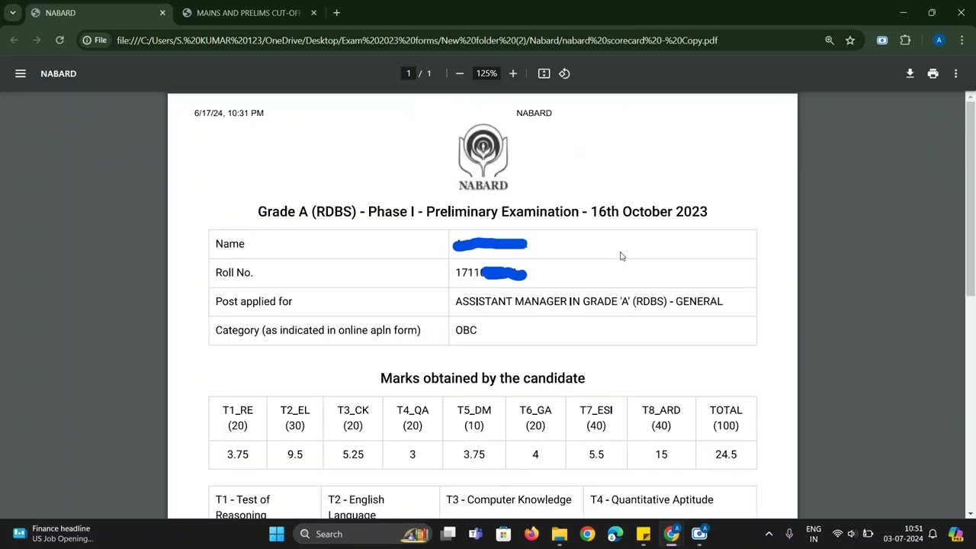
Task: Open the Finance headline news widget
Action: coord(53,534)
